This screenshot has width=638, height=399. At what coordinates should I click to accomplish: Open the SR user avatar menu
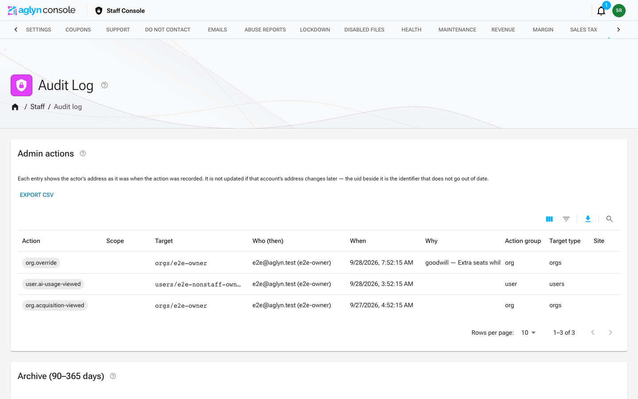tap(619, 11)
